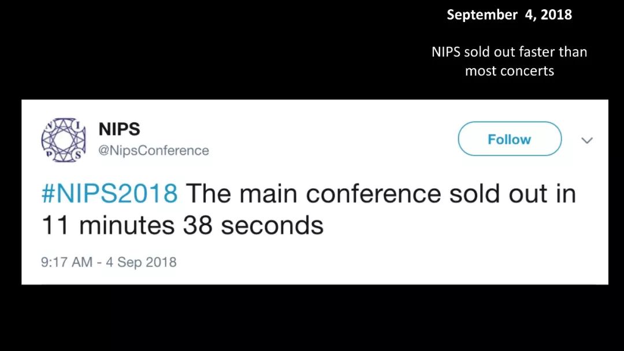Select the 'NIPS sold out faster than' caption line
This screenshot has height=351, width=624.
509,52
